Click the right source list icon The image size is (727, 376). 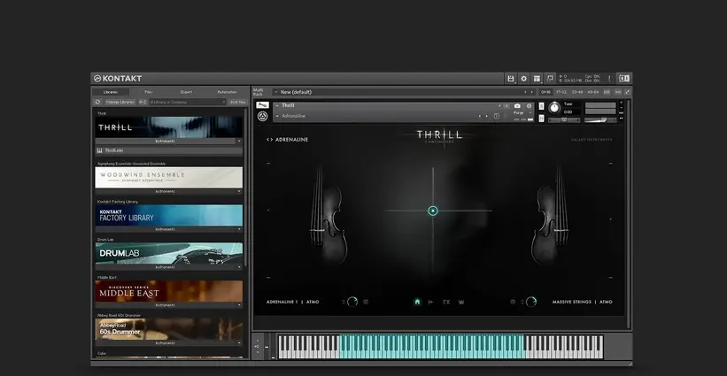point(513,302)
